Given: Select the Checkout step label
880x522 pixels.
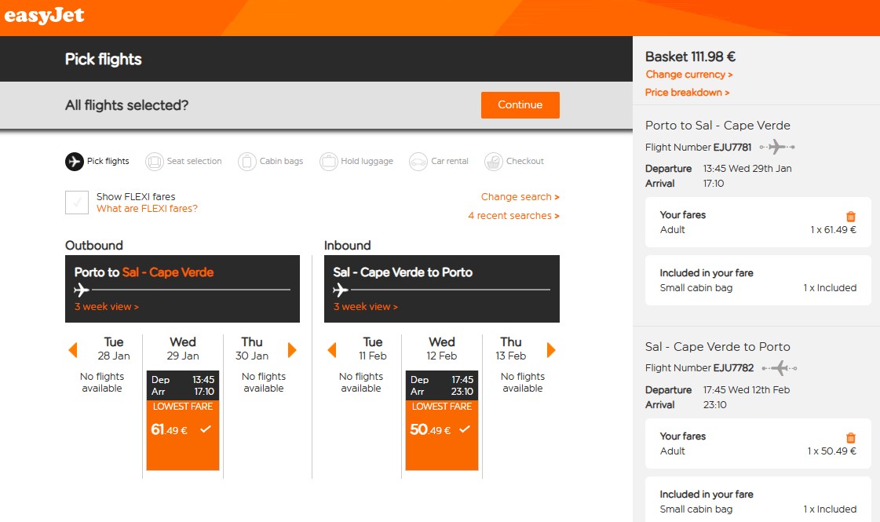Looking at the screenshot, I should (524, 161).
